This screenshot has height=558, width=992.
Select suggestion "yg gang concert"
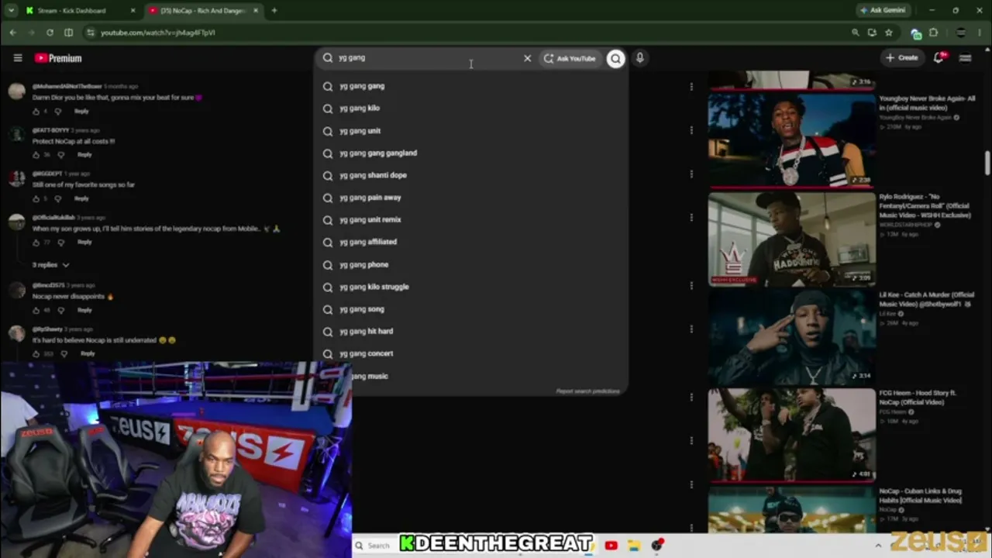pyautogui.click(x=471, y=353)
